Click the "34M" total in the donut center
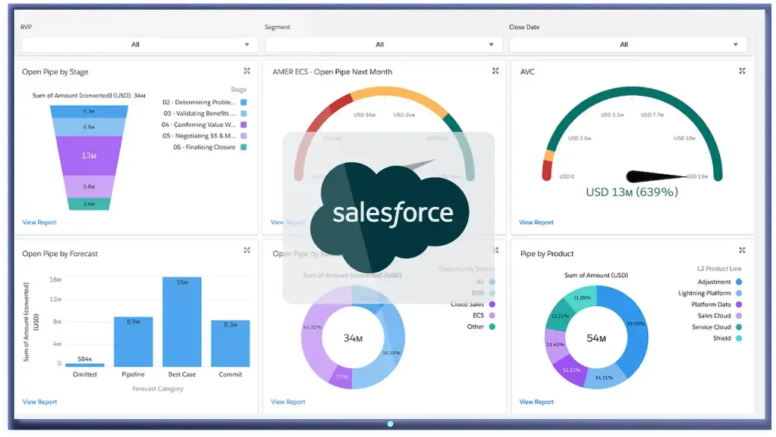This screenshot has width=776, height=437. (353, 338)
